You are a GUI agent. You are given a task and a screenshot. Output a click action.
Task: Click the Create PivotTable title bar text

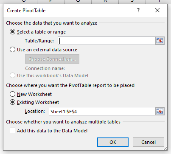click(x=26, y=11)
